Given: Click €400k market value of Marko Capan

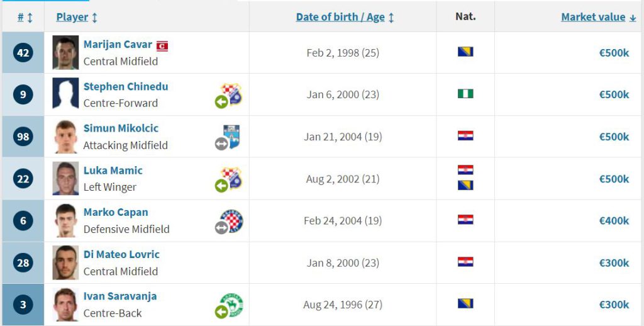Looking at the screenshot, I should click(x=614, y=221).
